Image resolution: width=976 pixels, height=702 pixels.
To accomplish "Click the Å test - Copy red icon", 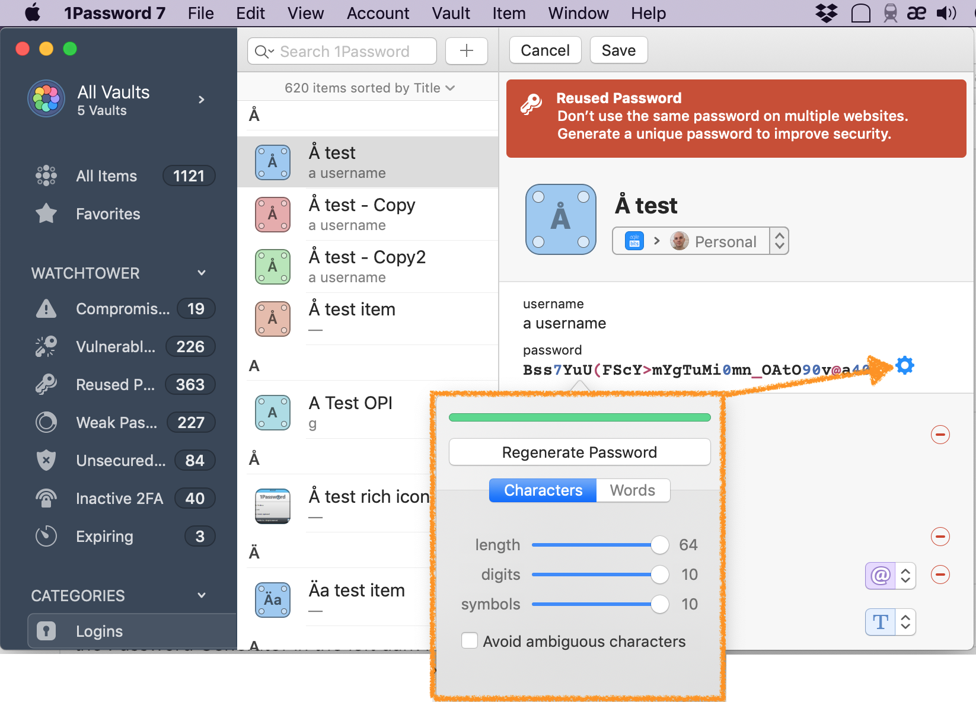I will coord(273,215).
